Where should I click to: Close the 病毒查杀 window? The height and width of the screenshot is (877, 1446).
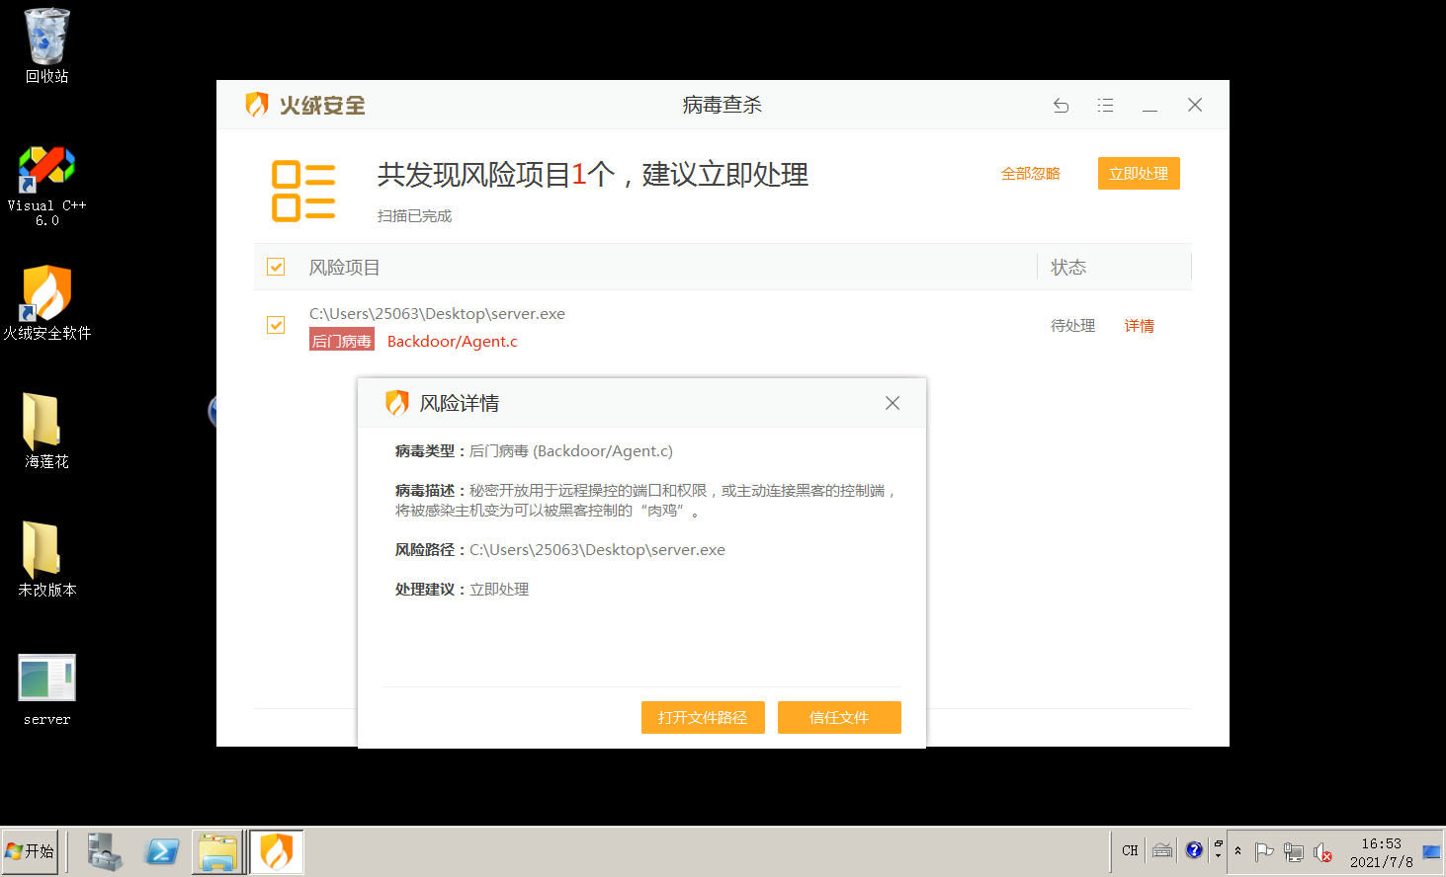1195,105
